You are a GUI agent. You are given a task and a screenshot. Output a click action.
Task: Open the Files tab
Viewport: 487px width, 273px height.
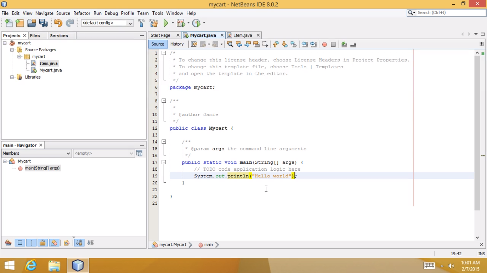click(x=35, y=36)
